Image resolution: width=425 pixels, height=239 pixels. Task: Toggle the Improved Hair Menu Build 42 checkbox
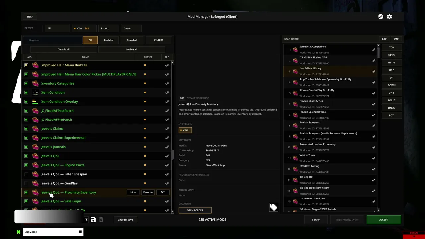tap(26, 65)
